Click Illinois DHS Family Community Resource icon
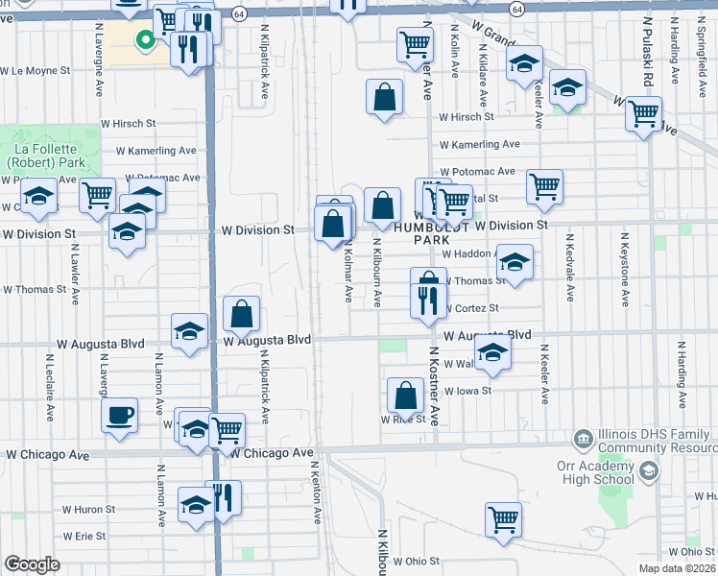The height and width of the screenshot is (576, 718). pos(583,439)
